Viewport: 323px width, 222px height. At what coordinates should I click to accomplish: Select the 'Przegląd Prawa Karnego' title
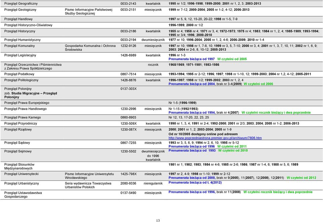click(x=23, y=117)
